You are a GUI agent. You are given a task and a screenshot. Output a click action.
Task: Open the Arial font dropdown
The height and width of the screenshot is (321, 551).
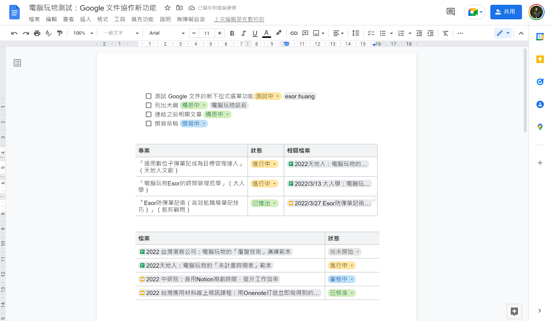tap(167, 33)
